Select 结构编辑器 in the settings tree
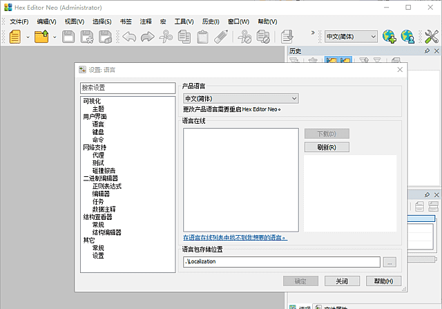The height and width of the screenshot is (309, 442). (107, 232)
